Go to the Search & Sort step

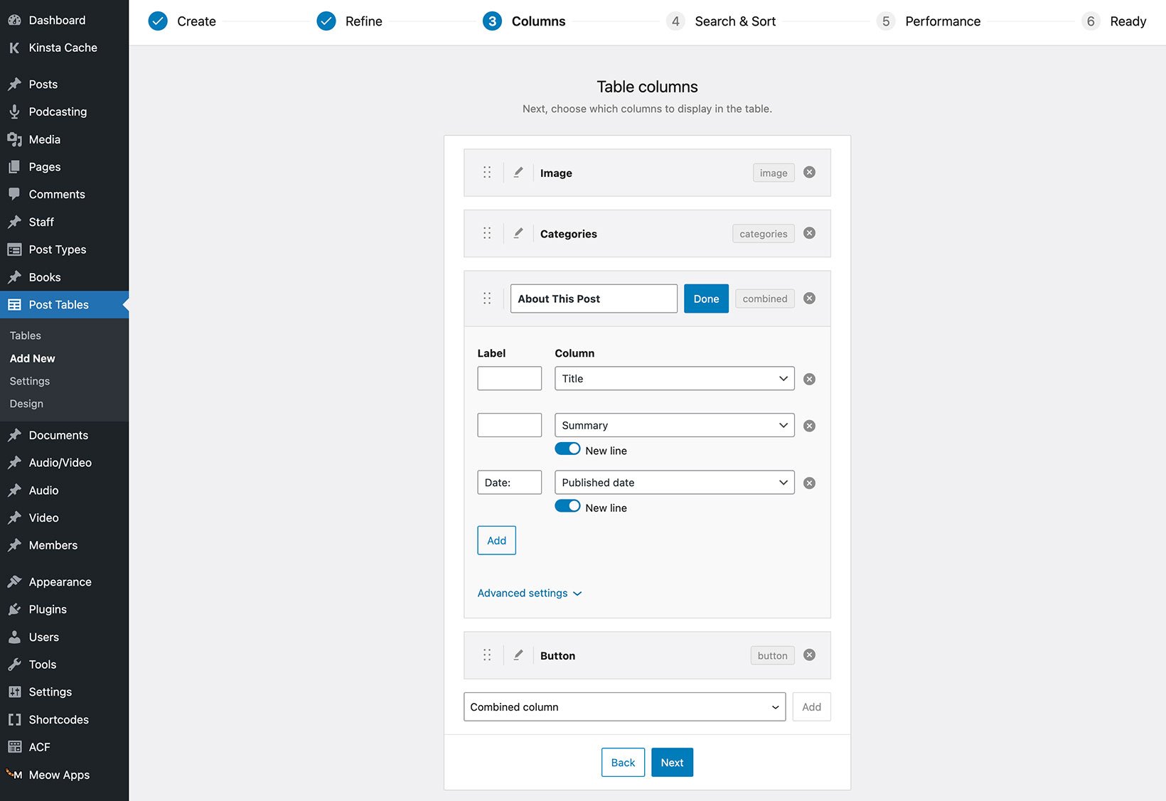(734, 21)
